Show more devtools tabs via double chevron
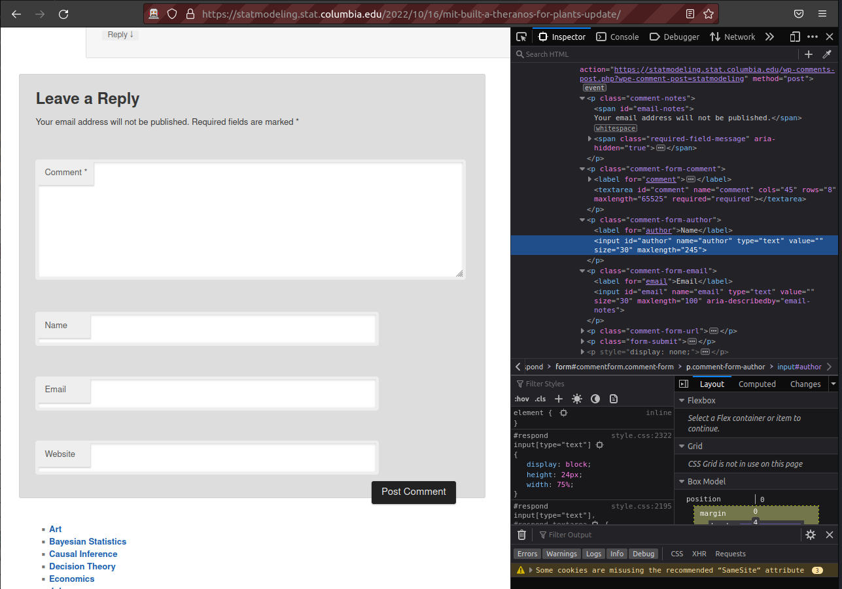842x589 pixels. [x=769, y=37]
